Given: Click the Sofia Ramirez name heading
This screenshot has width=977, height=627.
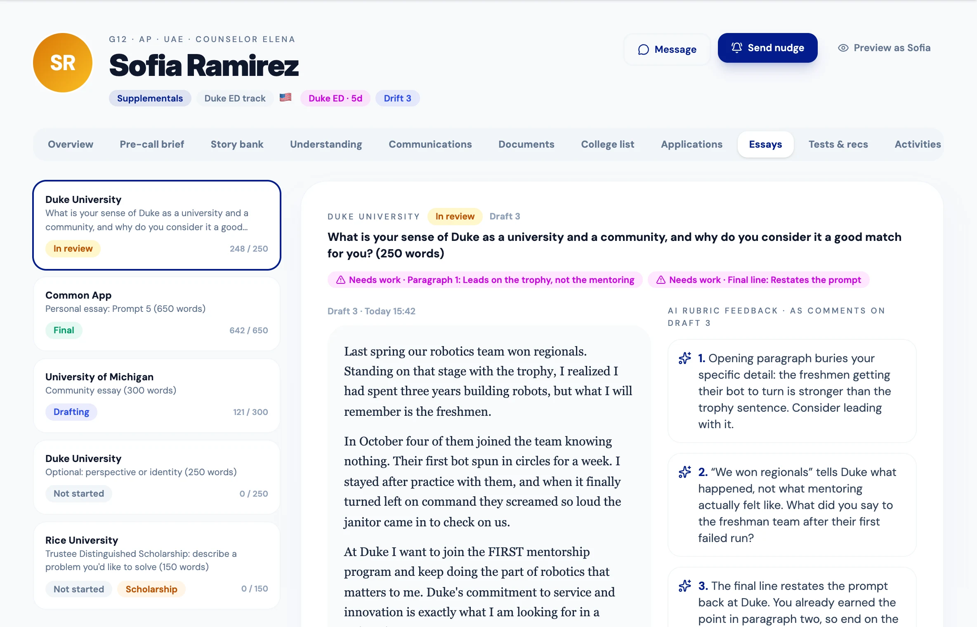Looking at the screenshot, I should 204,66.
